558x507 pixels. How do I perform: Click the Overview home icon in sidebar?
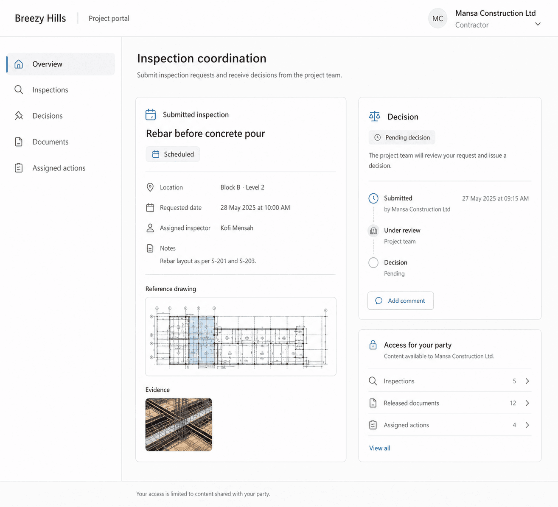click(19, 64)
